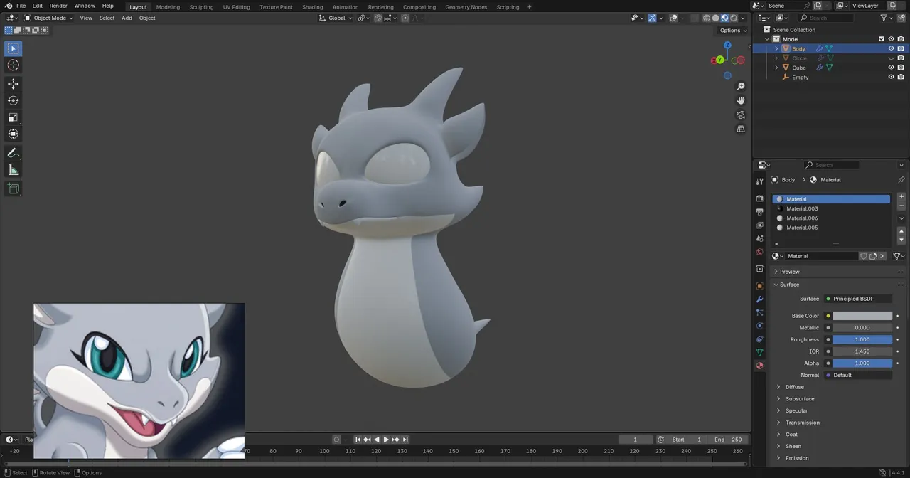Disable Body in renders camera icon
Viewport: 910px width, 478px height.
click(x=901, y=48)
